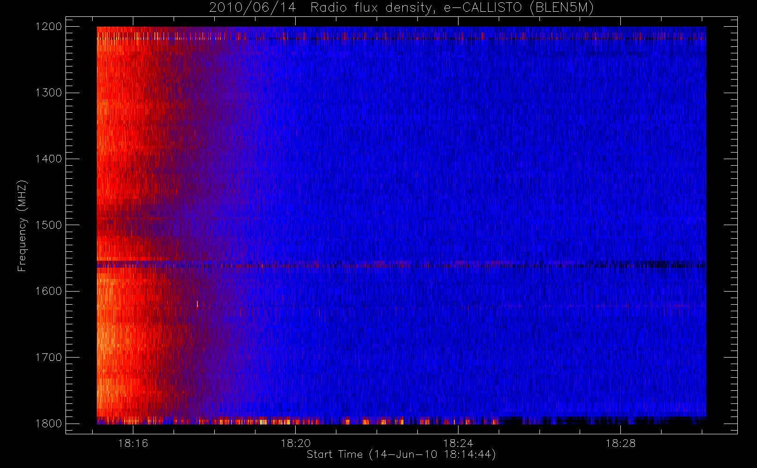Select the 'e-CALLISTO (BLEN5M)' title text
The height and width of the screenshot is (468, 757).
coord(519,8)
